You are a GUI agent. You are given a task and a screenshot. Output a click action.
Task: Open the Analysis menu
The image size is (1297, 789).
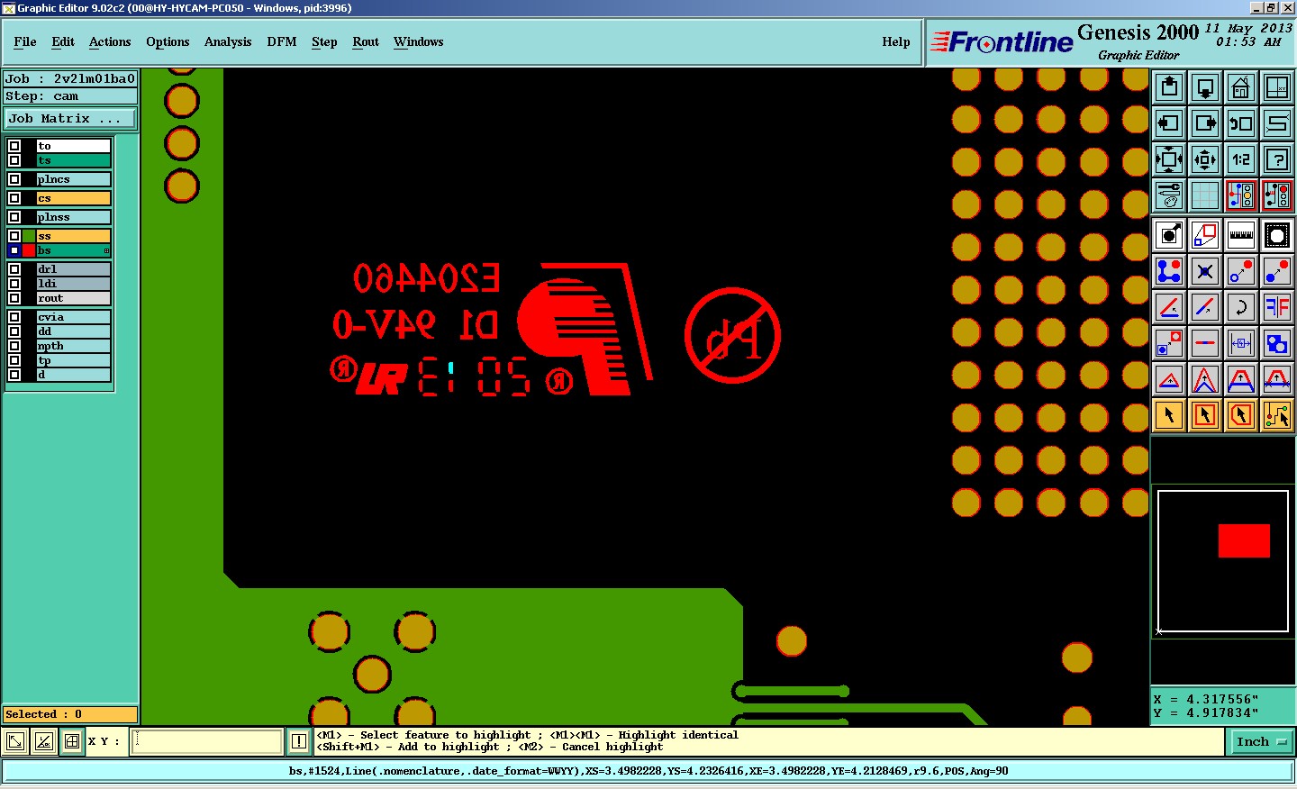(228, 42)
